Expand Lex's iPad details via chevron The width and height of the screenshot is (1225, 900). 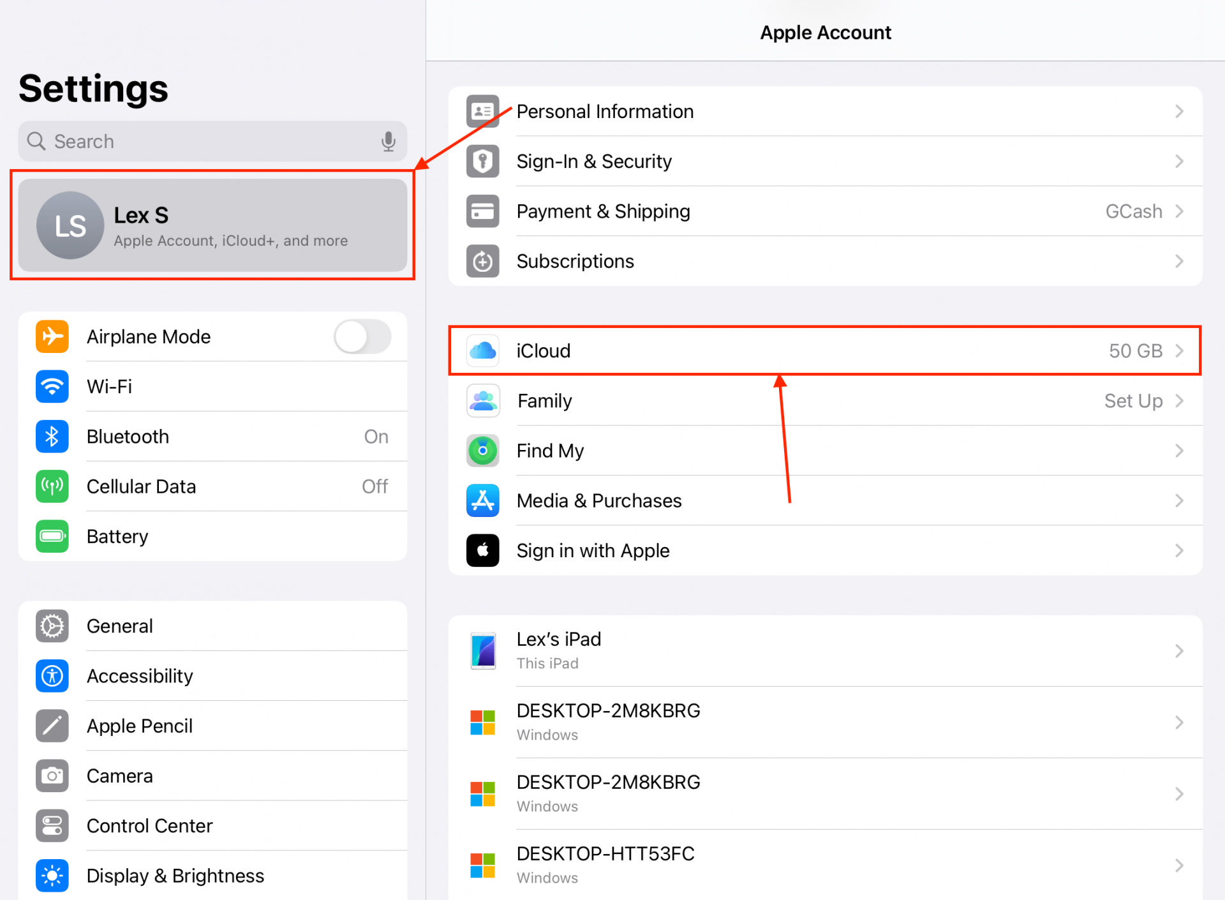click(1179, 650)
